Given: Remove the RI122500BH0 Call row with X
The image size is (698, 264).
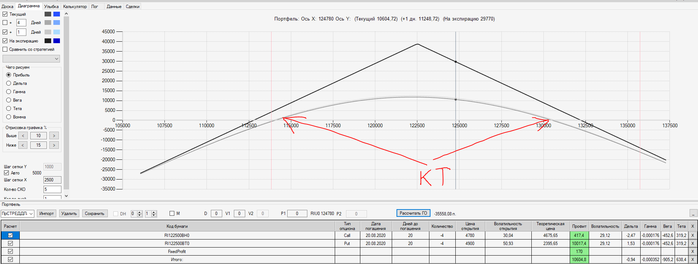Looking at the screenshot, I should point(693,235).
